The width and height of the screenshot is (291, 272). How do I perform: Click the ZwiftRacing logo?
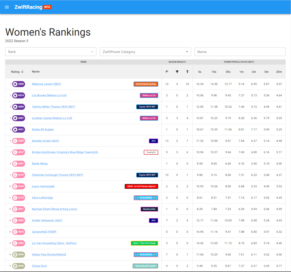pyautogui.click(x=28, y=7)
